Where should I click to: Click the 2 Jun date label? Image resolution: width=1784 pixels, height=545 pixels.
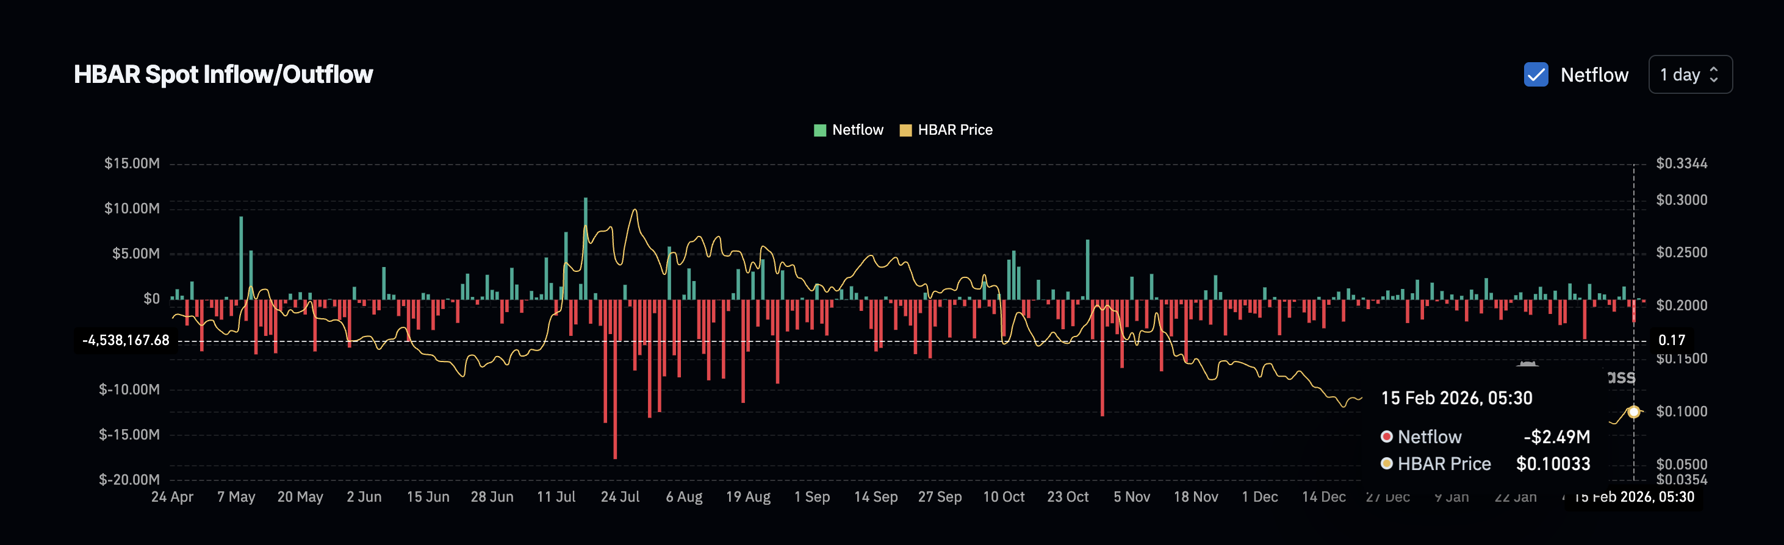[364, 497]
